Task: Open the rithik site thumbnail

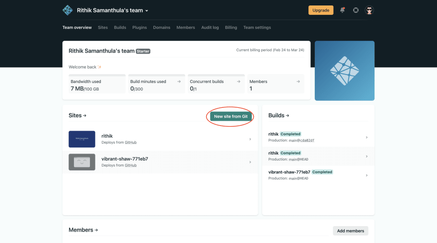Action: pos(82,139)
